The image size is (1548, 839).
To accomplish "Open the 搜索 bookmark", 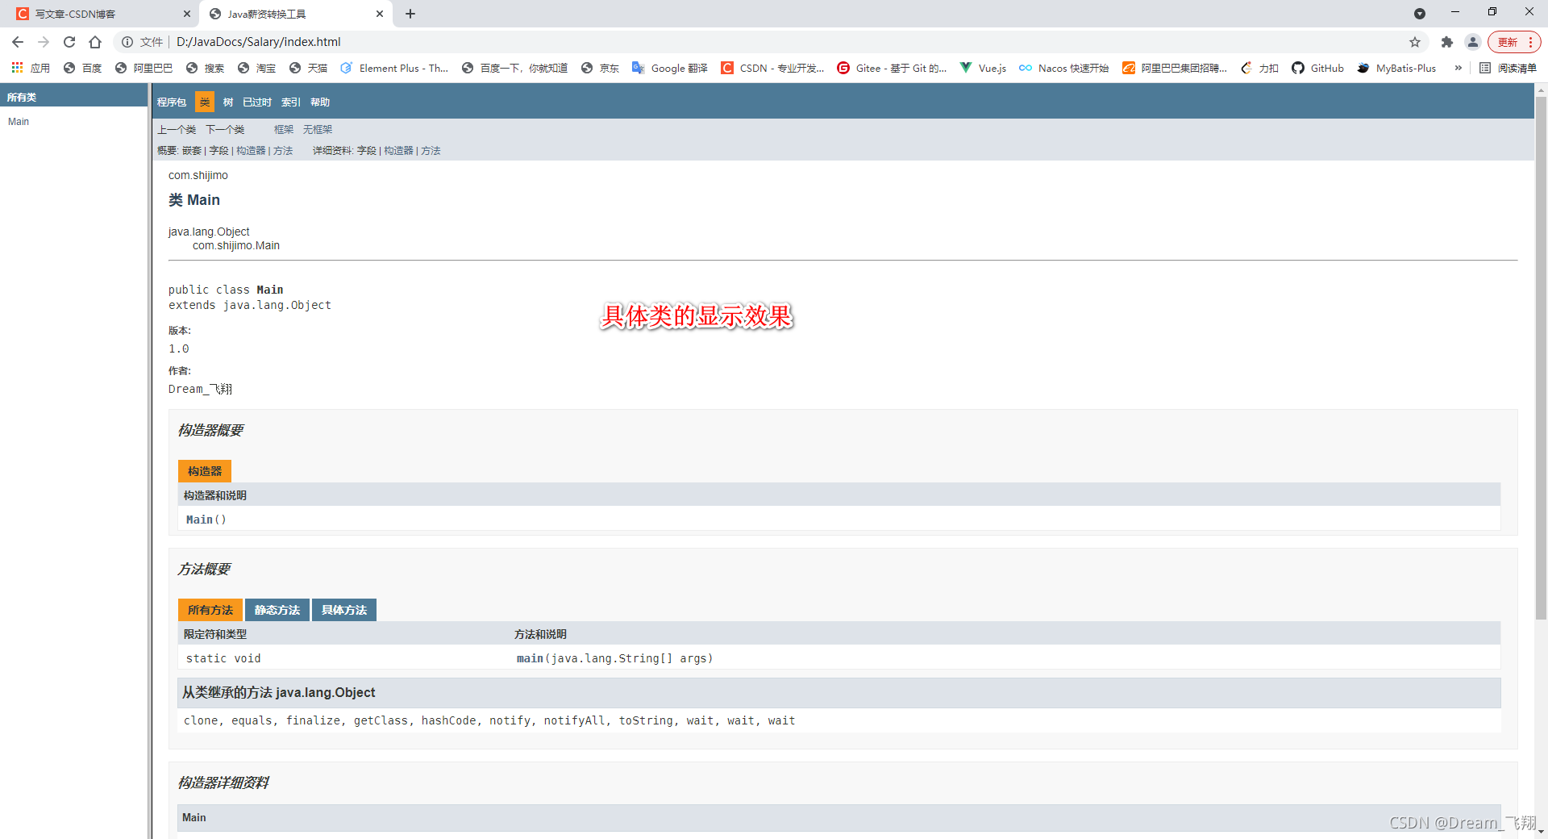I will click(x=205, y=68).
